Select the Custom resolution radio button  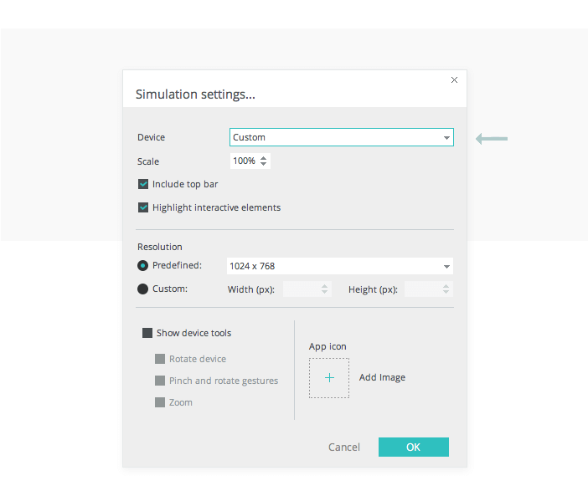(142, 289)
